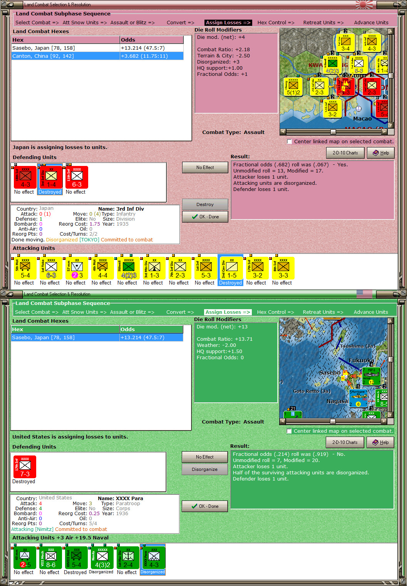Click Japan map horizontal scrollbar left arrow
Screen dimensions: 407x586
coord(283,132)
